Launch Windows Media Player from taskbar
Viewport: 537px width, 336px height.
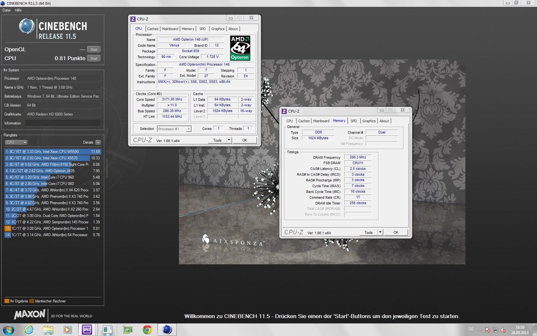click(68, 330)
